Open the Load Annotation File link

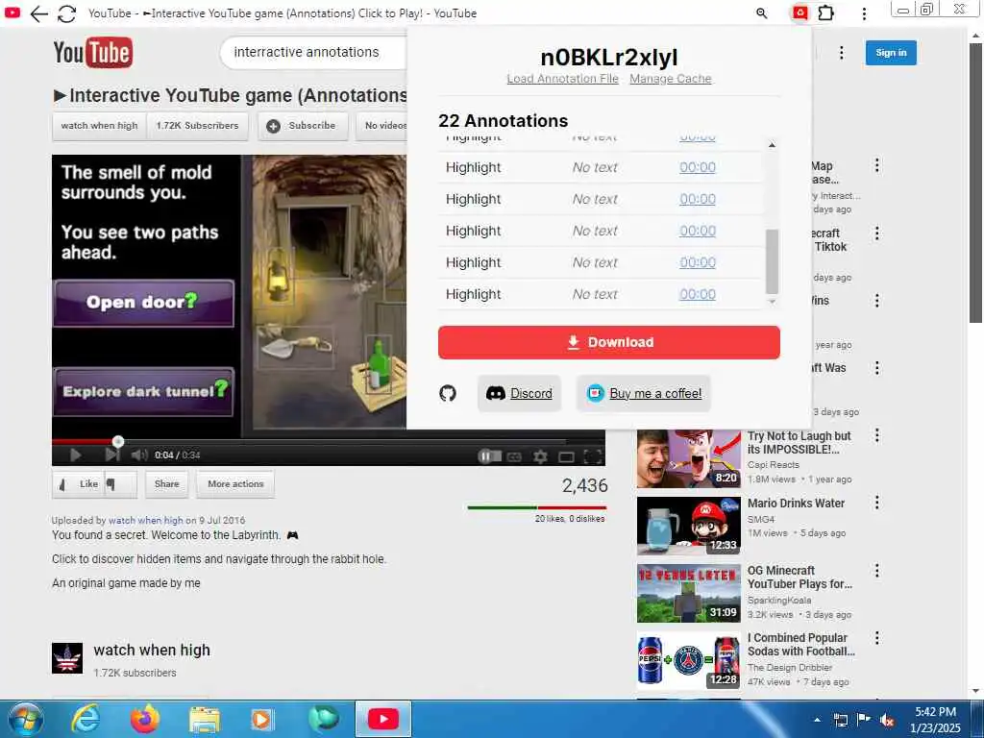(x=562, y=79)
